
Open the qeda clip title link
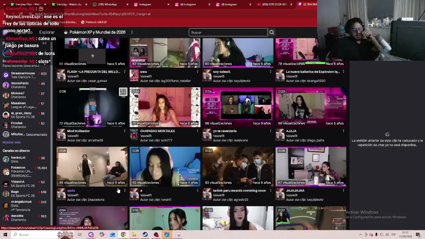point(71,191)
